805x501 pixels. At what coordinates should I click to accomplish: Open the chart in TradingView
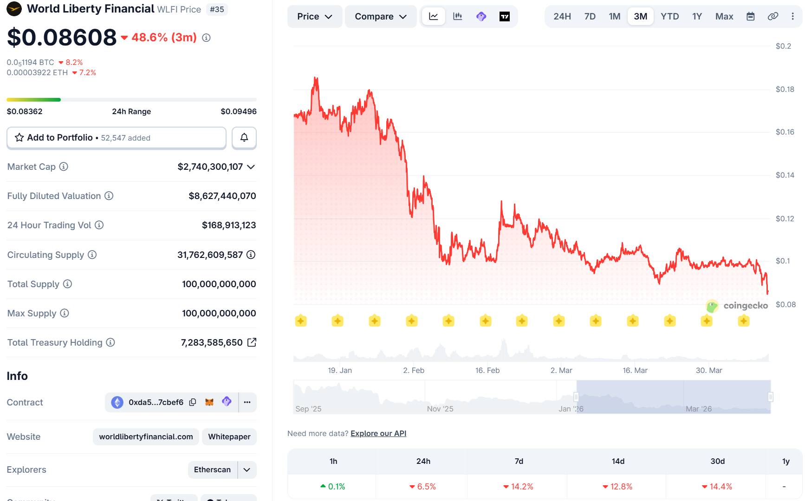[505, 16]
